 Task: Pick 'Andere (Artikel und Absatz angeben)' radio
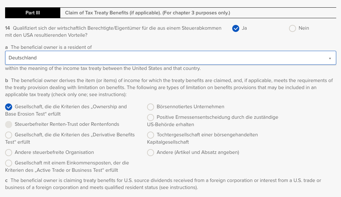point(151,152)
